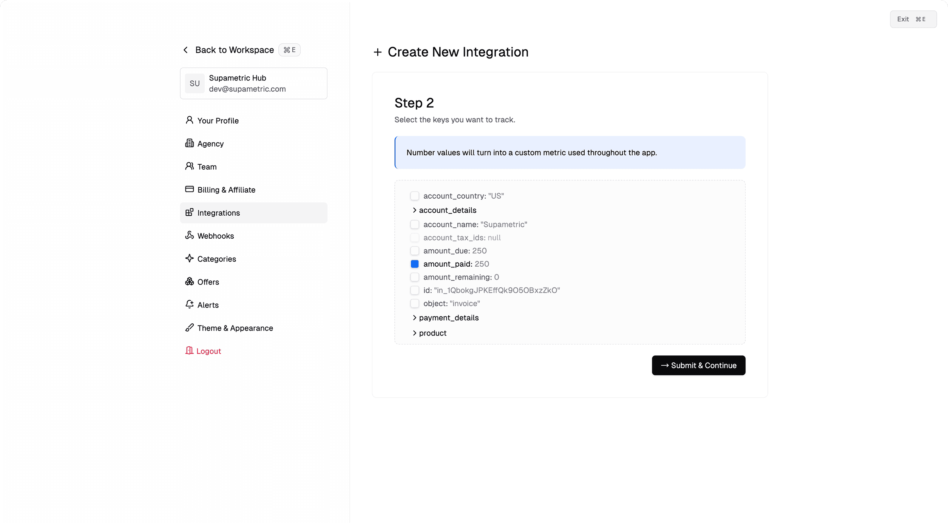Image resolution: width=948 pixels, height=525 pixels.
Task: Click the Team people icon
Action: tap(189, 166)
